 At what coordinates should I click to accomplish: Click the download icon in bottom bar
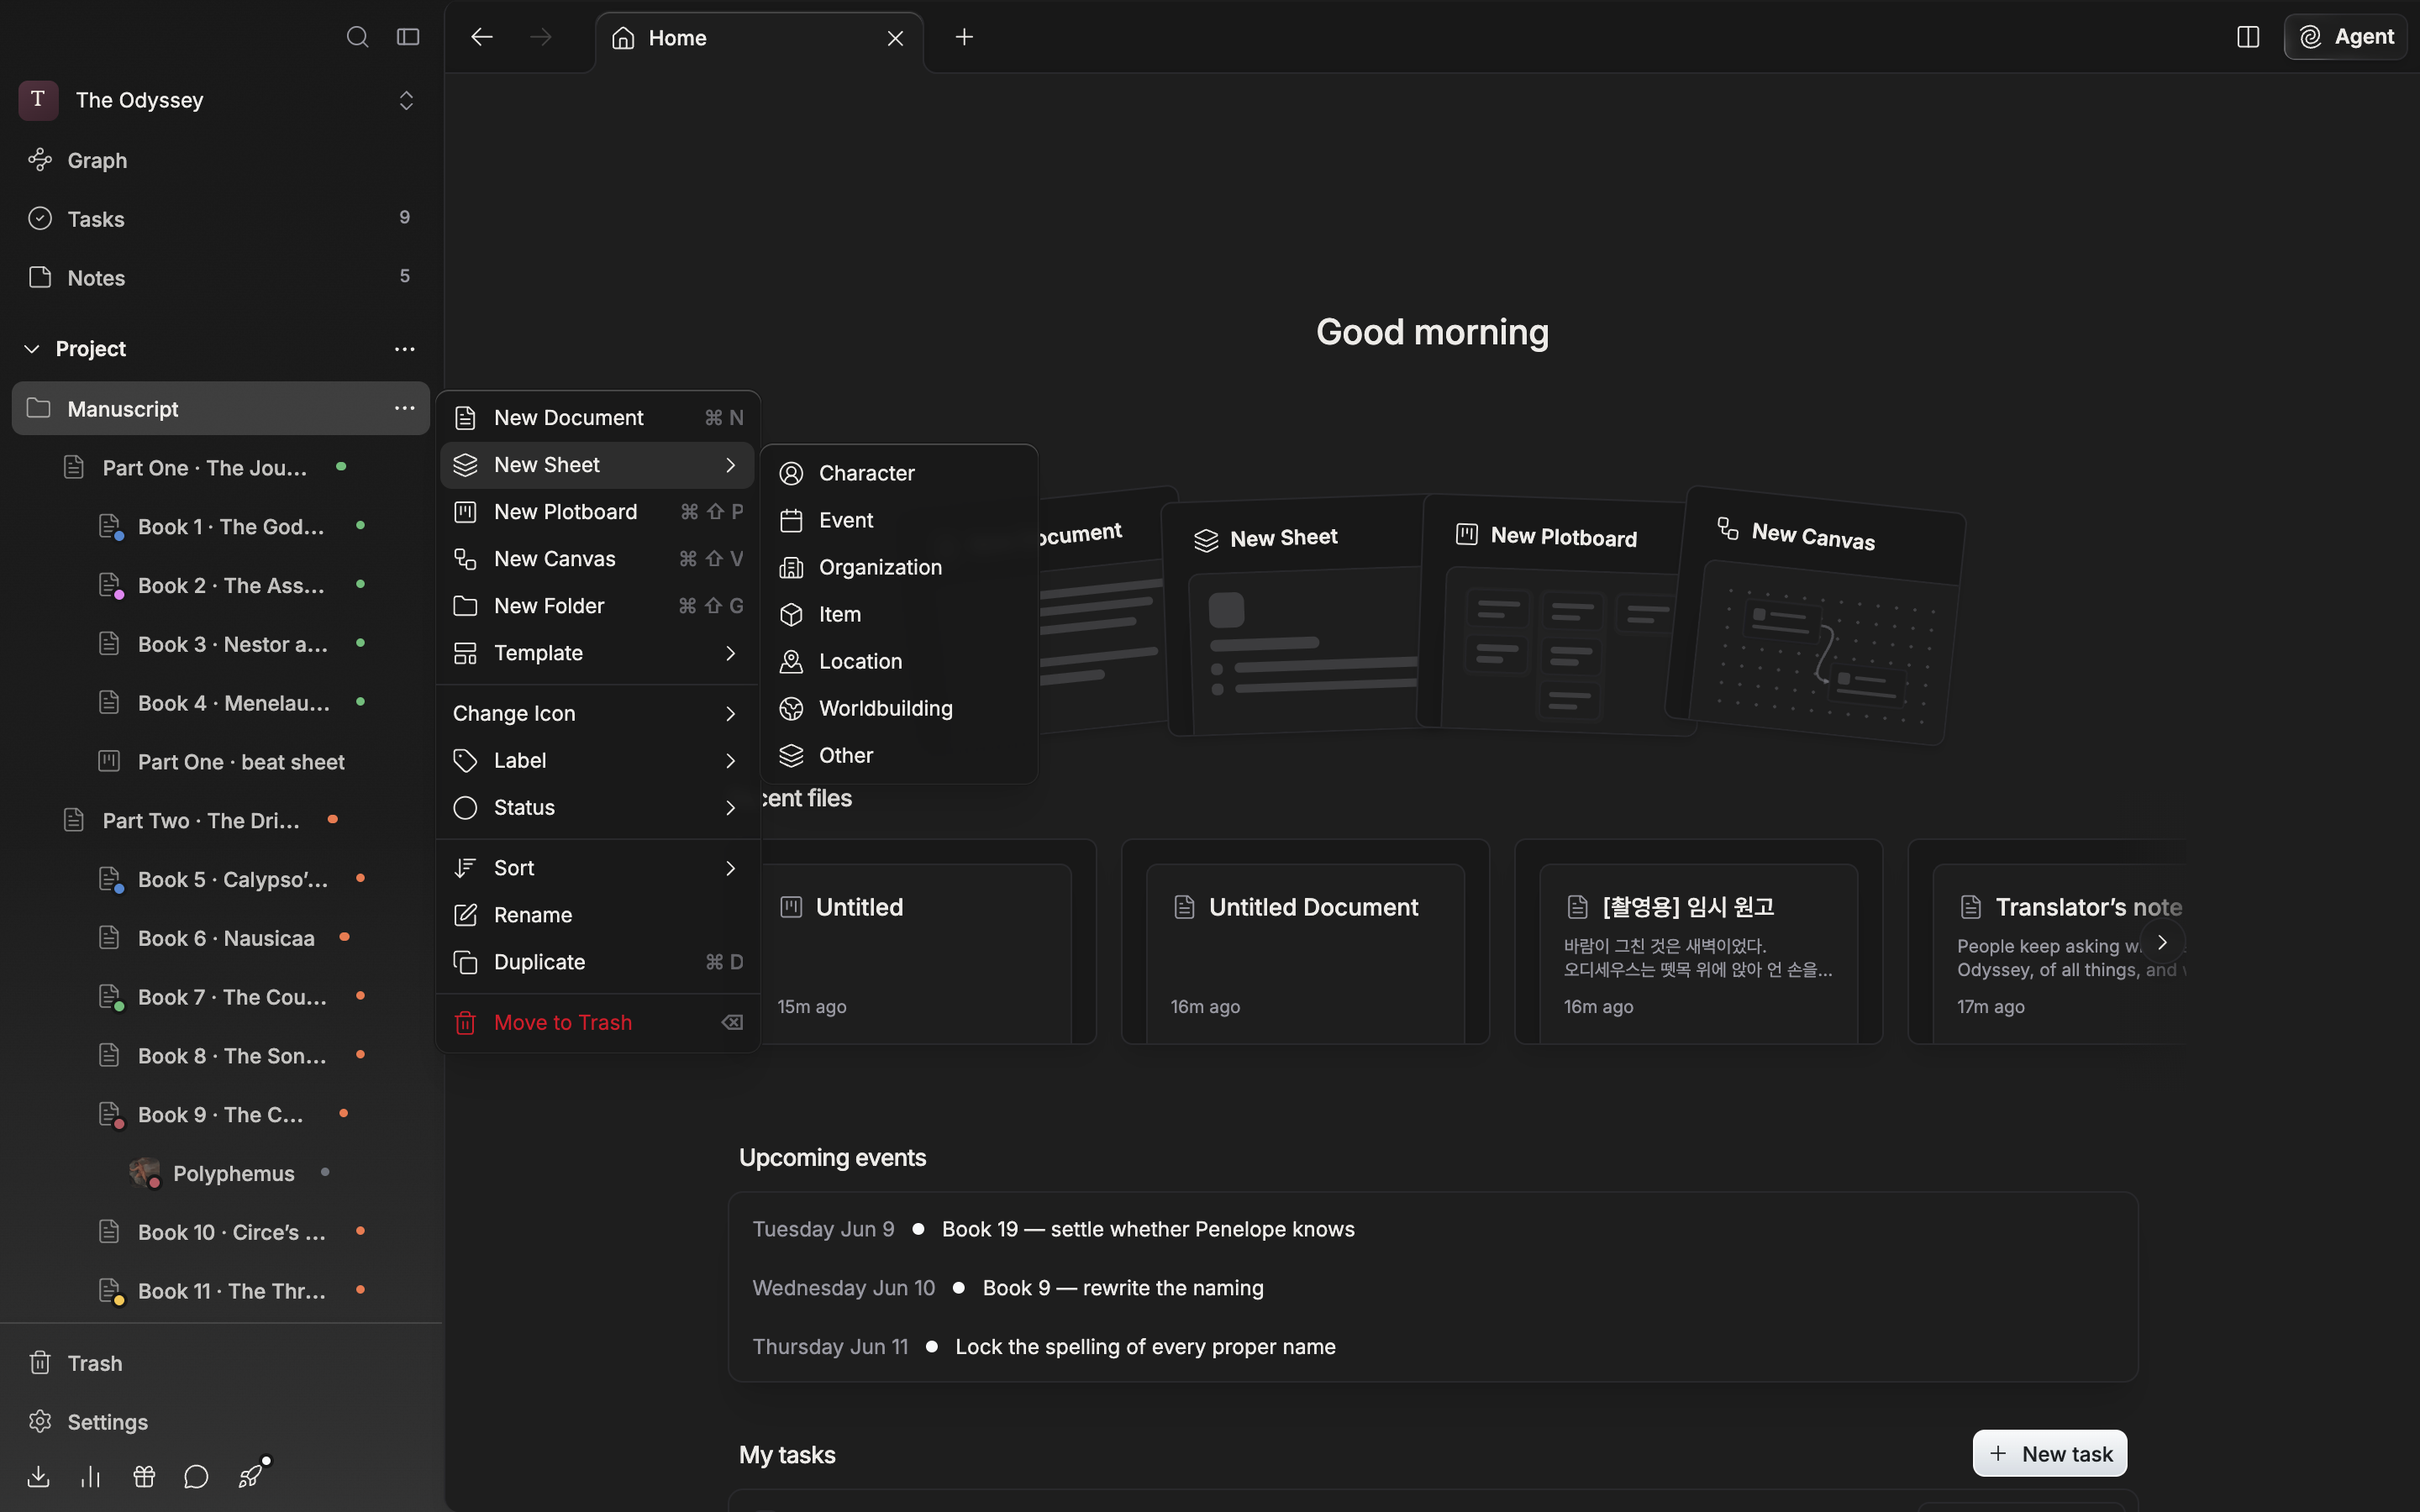click(38, 1476)
